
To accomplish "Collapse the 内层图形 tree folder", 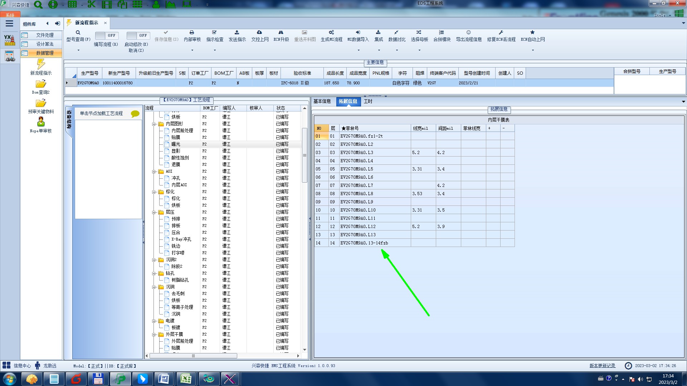I will (154, 124).
